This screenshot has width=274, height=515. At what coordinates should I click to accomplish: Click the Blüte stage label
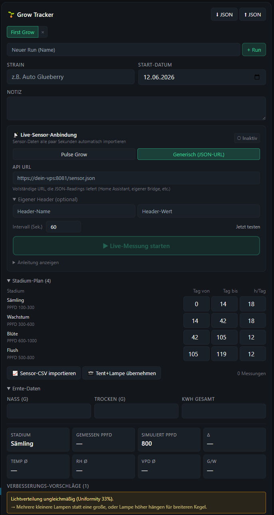coord(12,334)
